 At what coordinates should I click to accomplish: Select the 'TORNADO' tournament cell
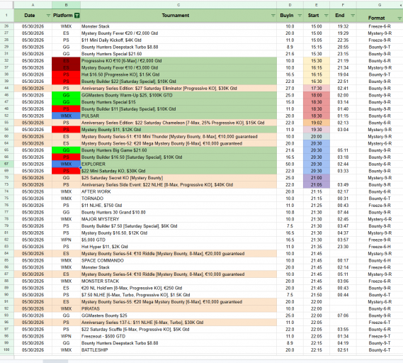(x=178, y=199)
